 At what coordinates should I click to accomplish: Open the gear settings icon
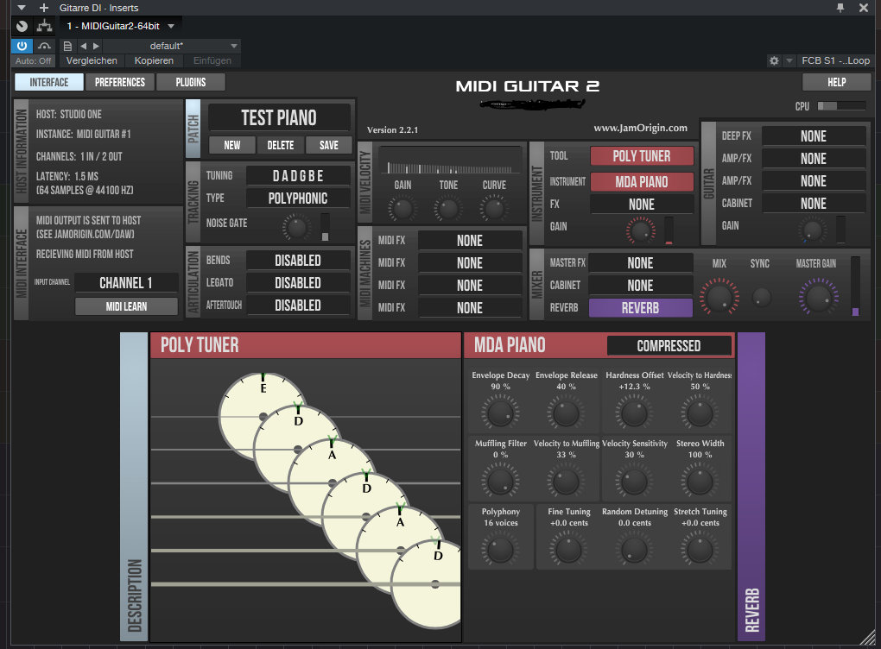(x=774, y=60)
